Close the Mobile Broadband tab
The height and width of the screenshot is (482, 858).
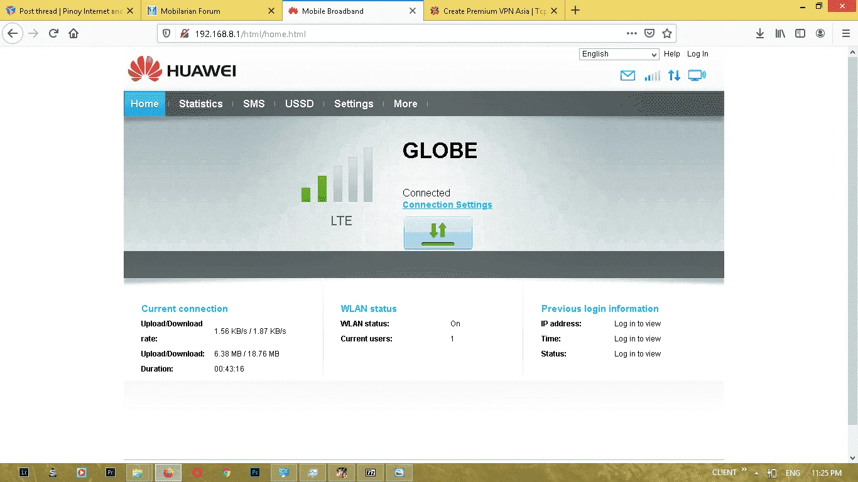413,11
